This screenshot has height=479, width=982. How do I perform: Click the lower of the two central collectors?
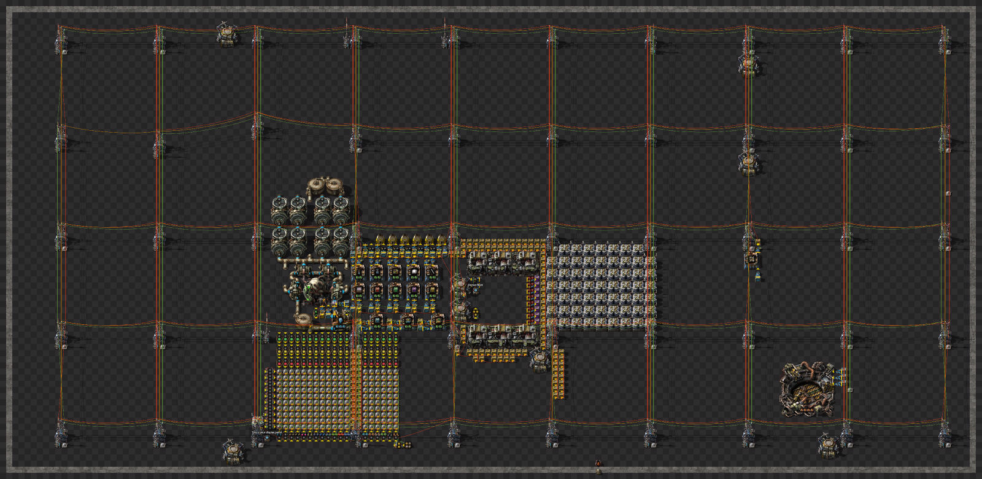point(460,310)
